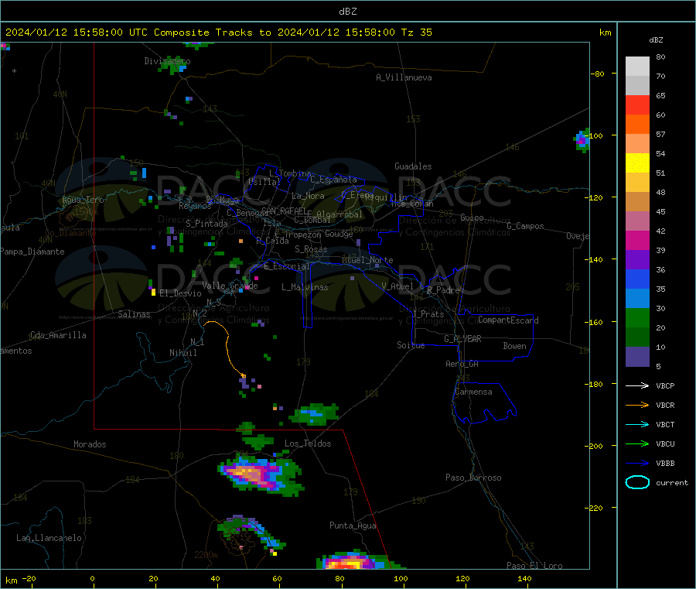
Task: Select the yellow 51-54 dBZ color swatch
Action: point(637,163)
